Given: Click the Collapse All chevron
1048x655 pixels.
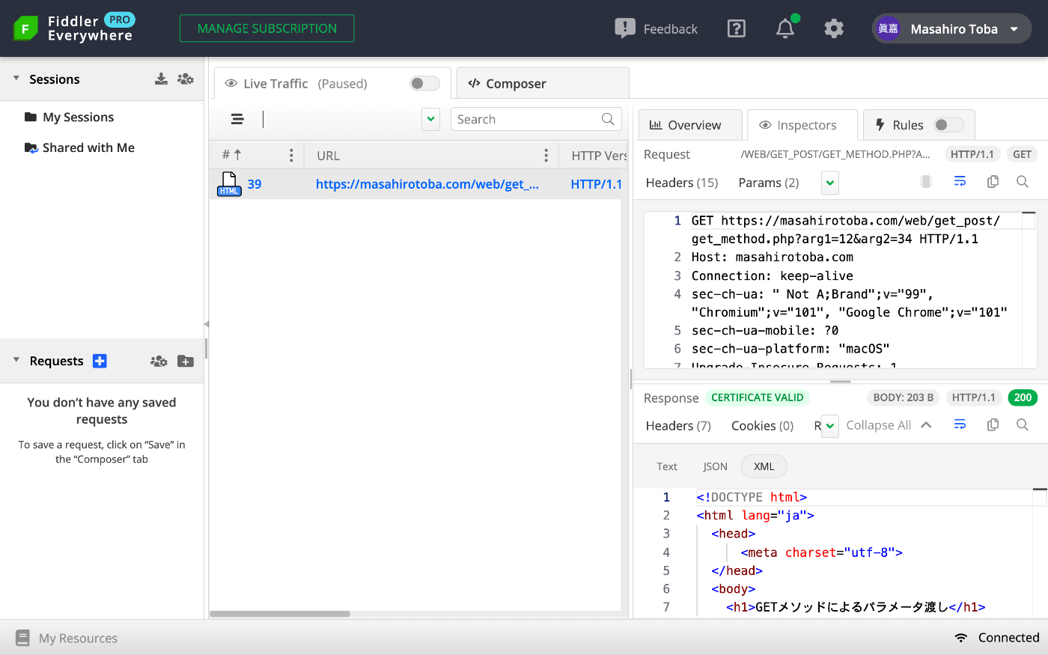Looking at the screenshot, I should (926, 424).
